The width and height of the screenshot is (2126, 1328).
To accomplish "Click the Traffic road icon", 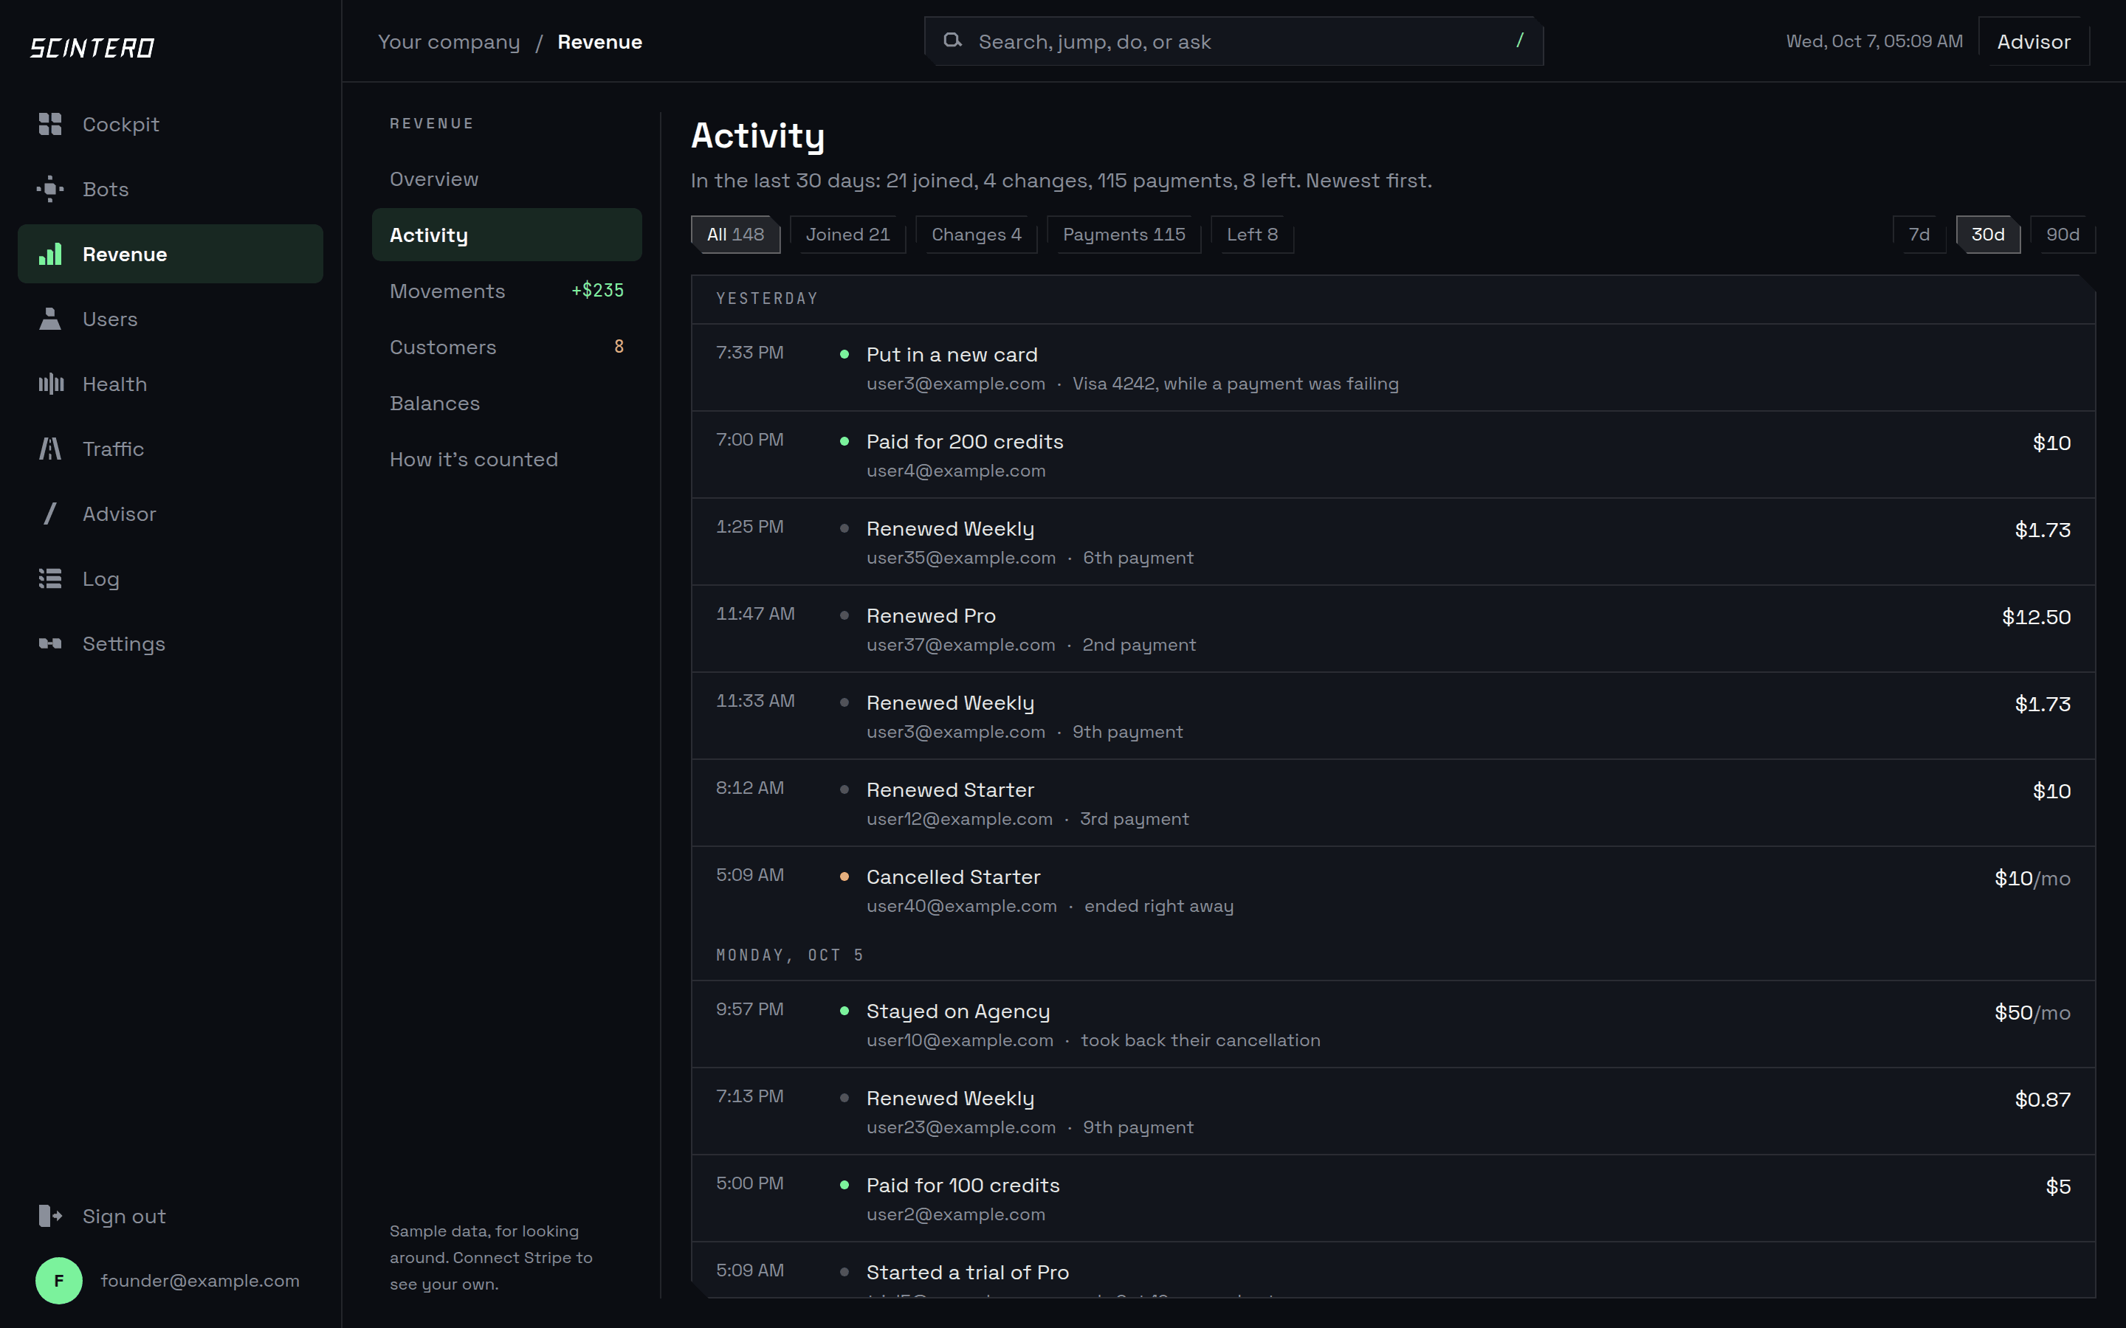I will (x=50, y=449).
